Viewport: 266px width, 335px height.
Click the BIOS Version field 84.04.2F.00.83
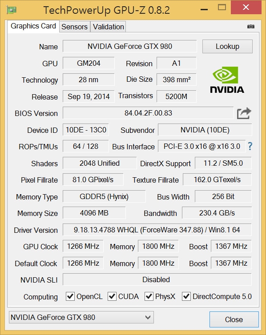pyautogui.click(x=148, y=113)
